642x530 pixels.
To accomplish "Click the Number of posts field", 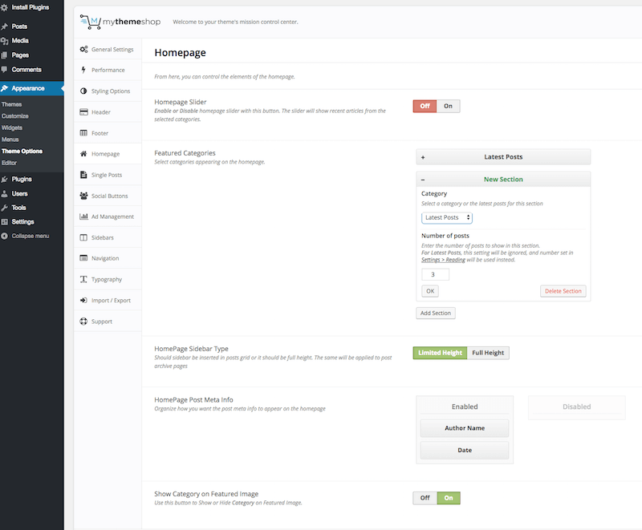I will click(x=435, y=274).
